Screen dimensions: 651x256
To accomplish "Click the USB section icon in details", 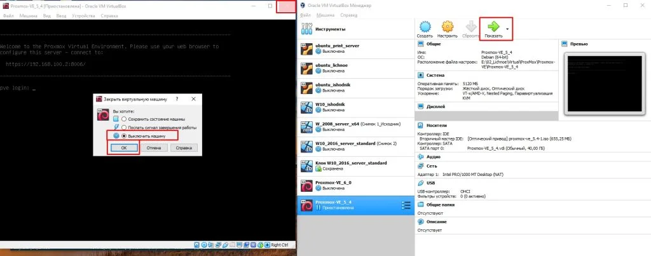I will (x=420, y=182).
